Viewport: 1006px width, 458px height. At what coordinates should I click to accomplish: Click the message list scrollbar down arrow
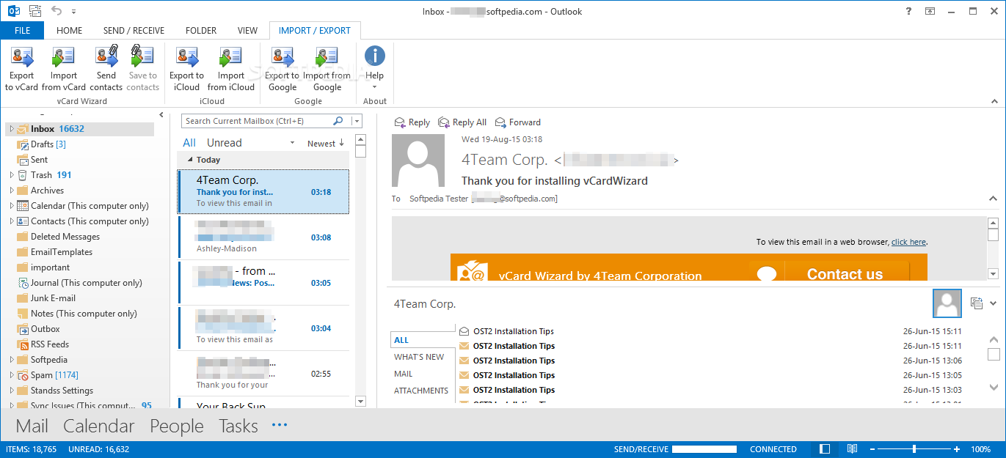360,401
